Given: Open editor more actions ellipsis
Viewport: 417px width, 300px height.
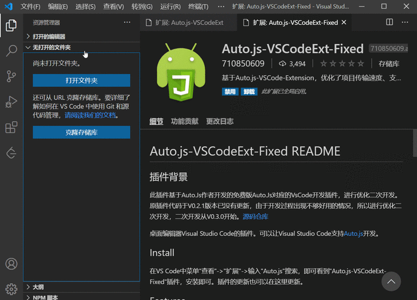Looking at the screenshot, I should click(x=405, y=22).
